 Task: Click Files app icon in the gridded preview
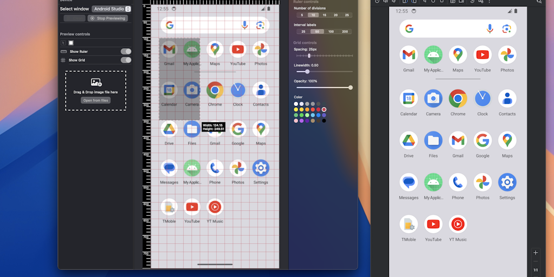(192, 129)
